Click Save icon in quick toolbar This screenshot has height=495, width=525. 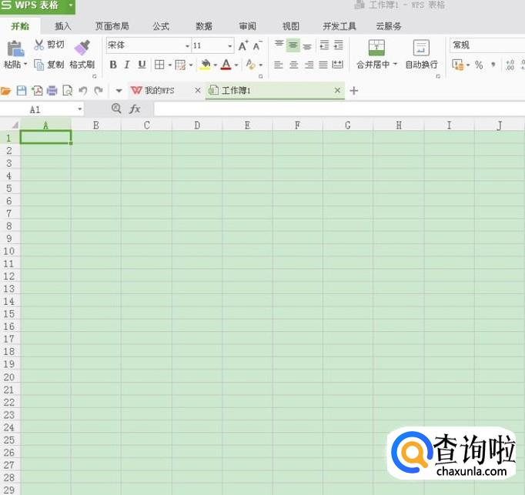22,90
